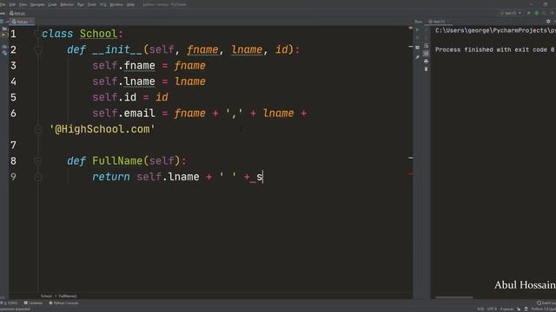Viewport: 556px width, 312px height.
Task: Open the Window menu
Action: click(x=116, y=4)
